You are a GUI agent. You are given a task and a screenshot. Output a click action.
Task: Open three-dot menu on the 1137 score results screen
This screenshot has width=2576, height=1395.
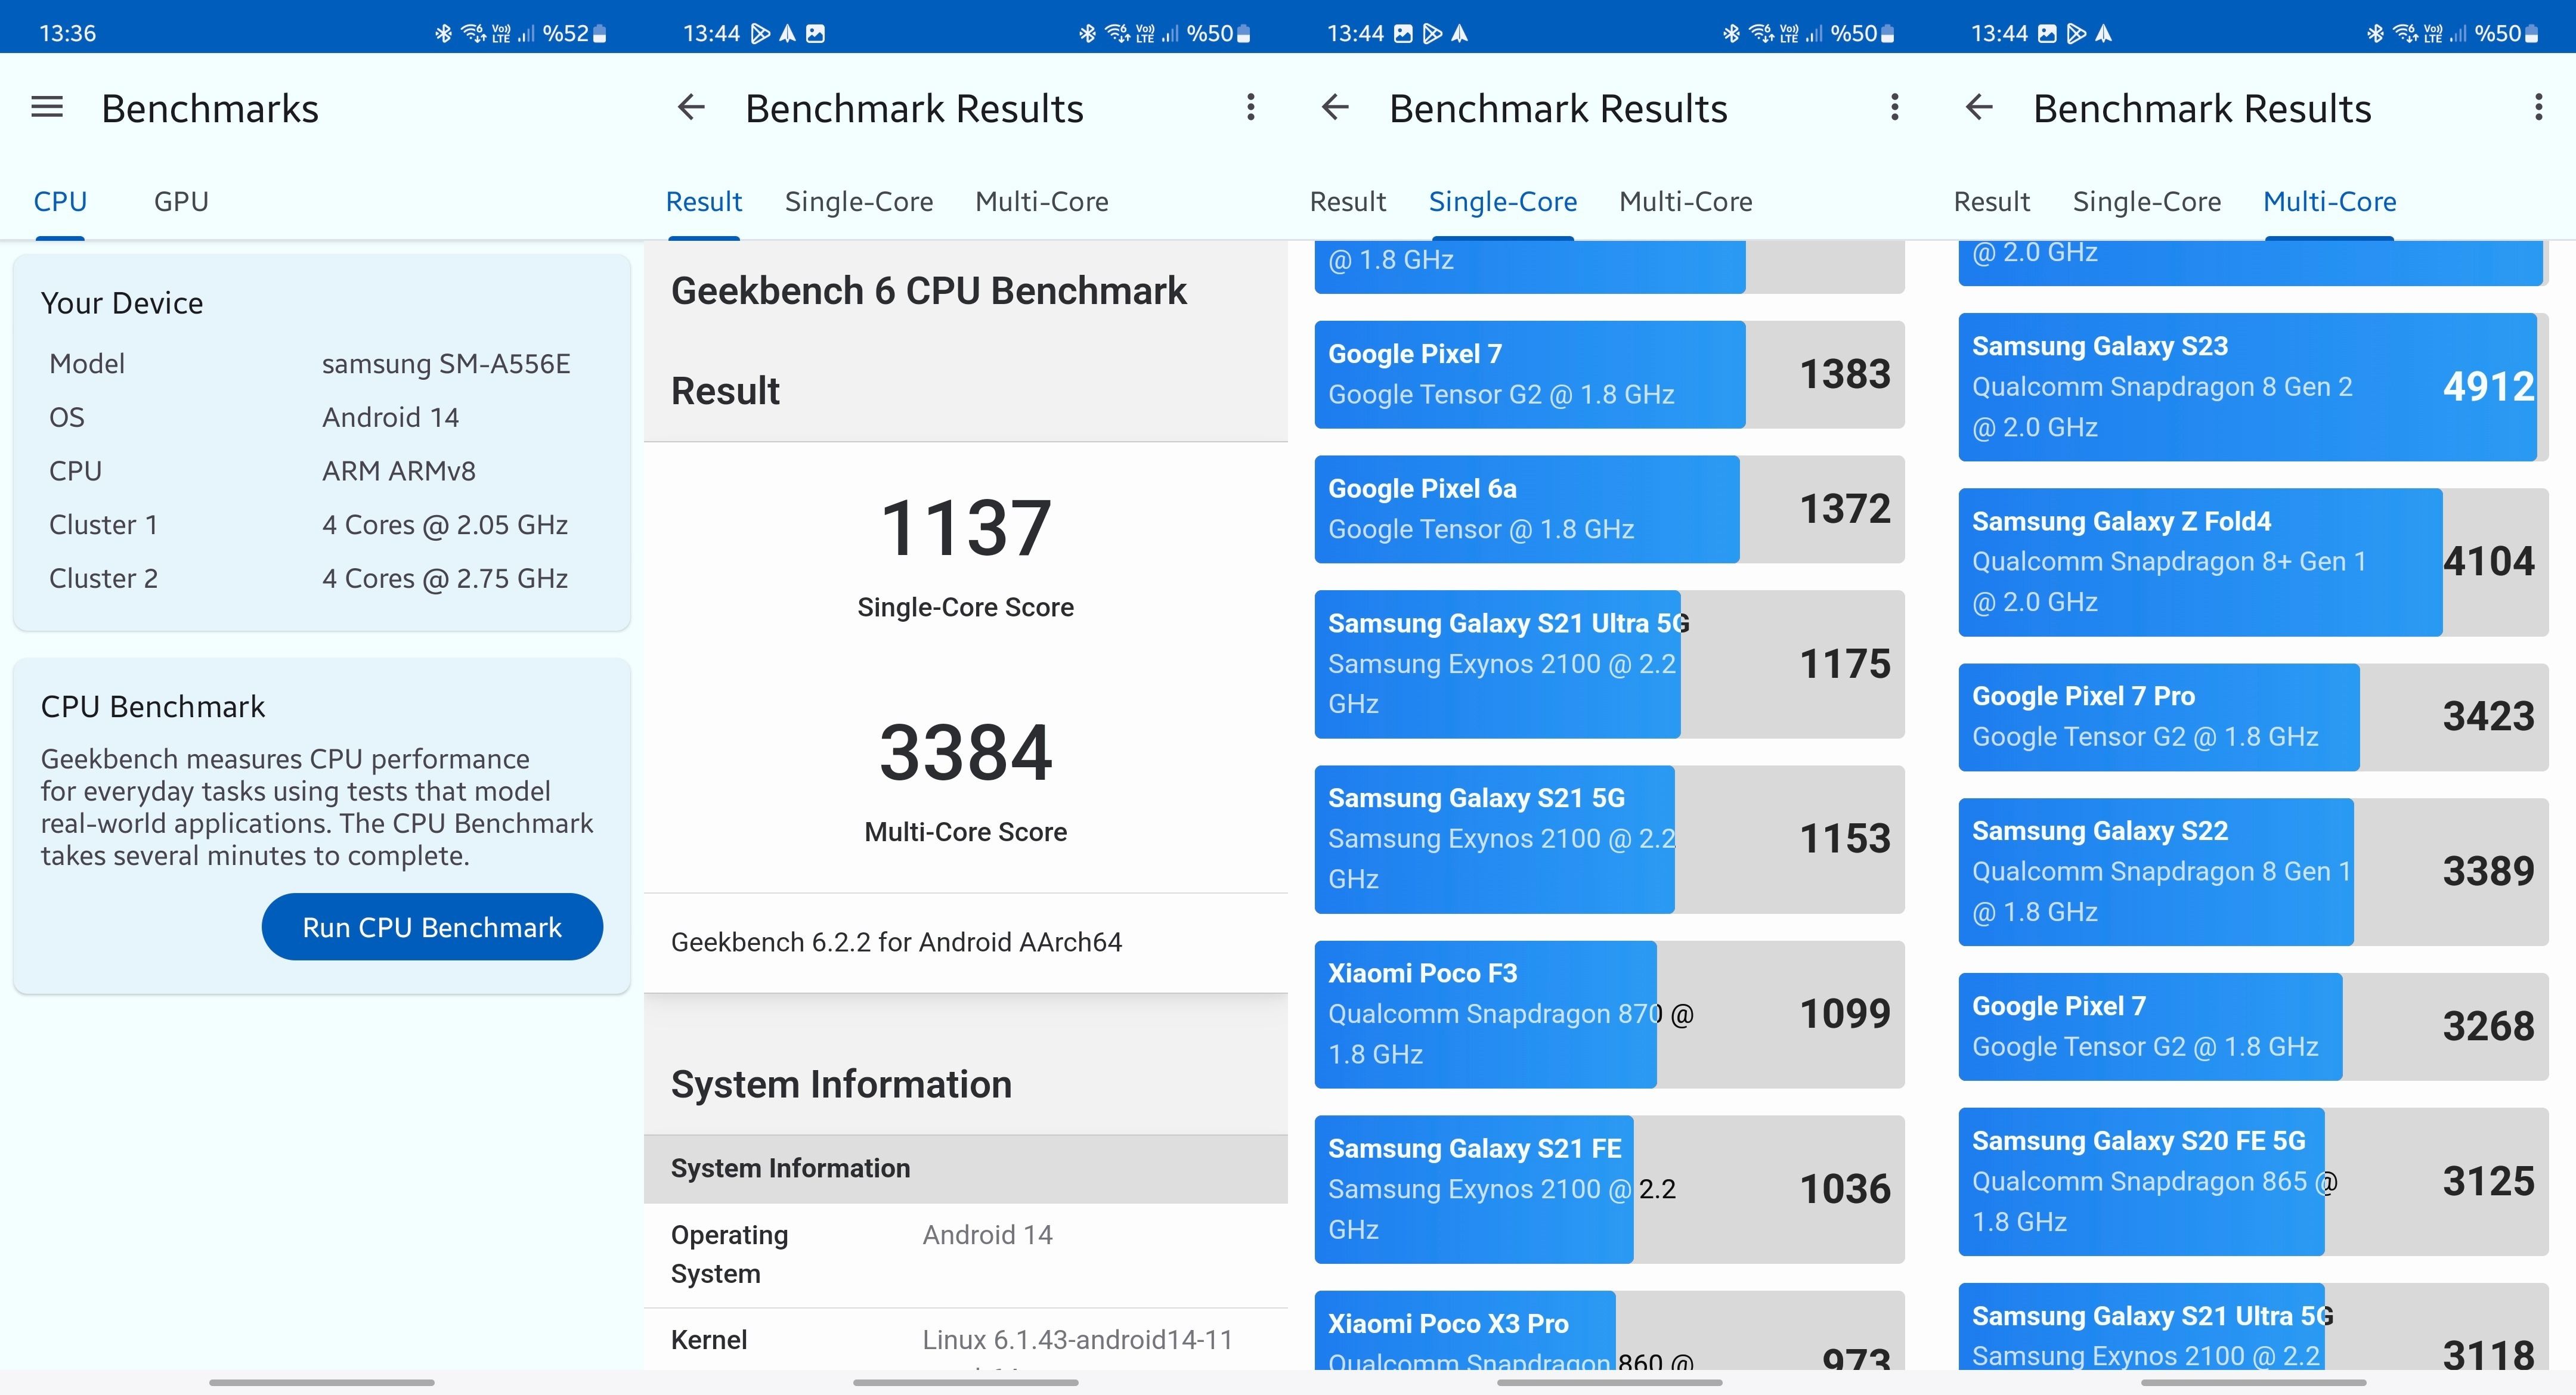click(x=1250, y=107)
